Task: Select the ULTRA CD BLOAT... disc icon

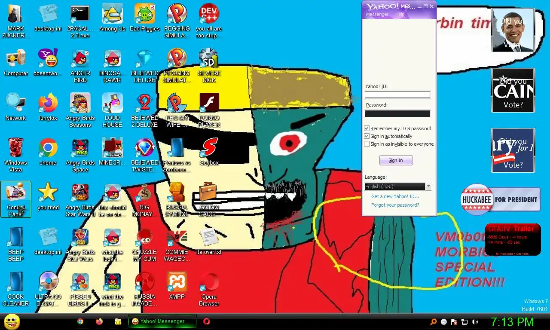Action: click(x=48, y=289)
